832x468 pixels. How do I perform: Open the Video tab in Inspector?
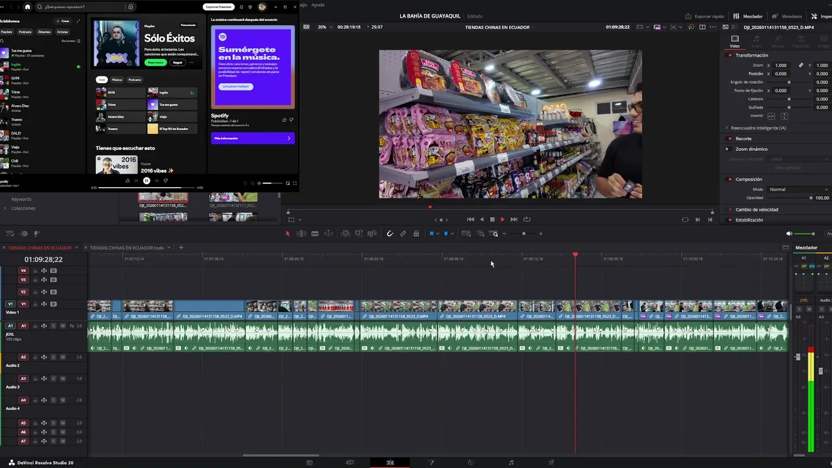(x=734, y=41)
